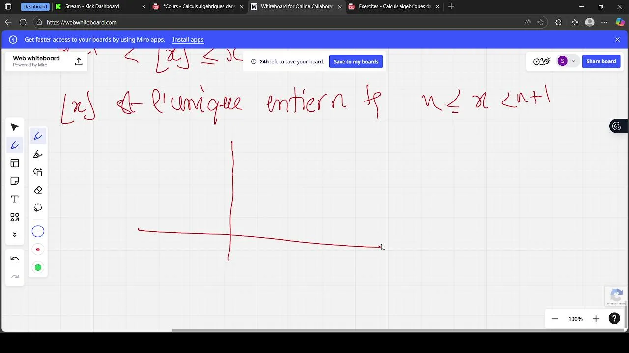Dismiss the Miro apps banner
The height and width of the screenshot is (353, 629).
(x=617, y=40)
